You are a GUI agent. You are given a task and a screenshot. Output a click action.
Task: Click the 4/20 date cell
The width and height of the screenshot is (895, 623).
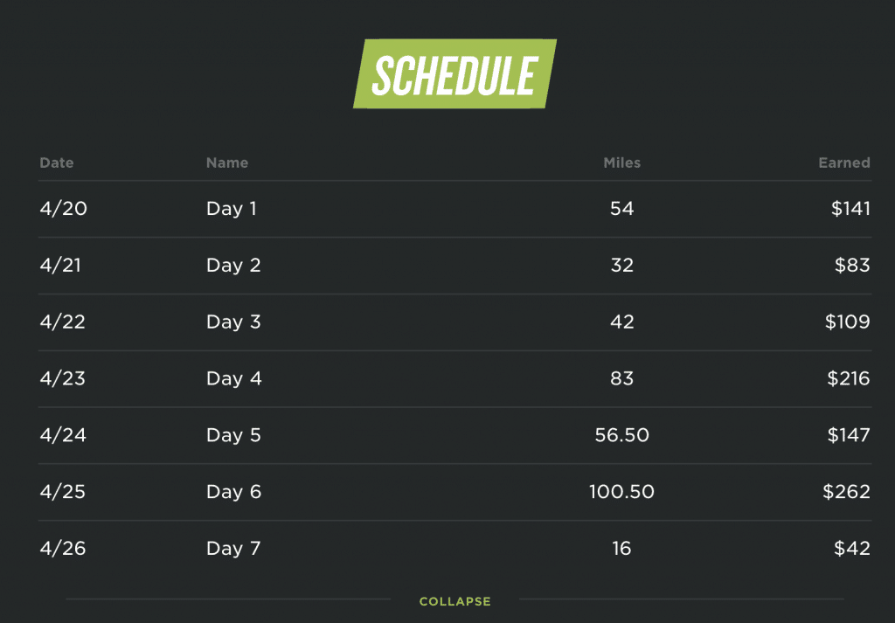64,209
